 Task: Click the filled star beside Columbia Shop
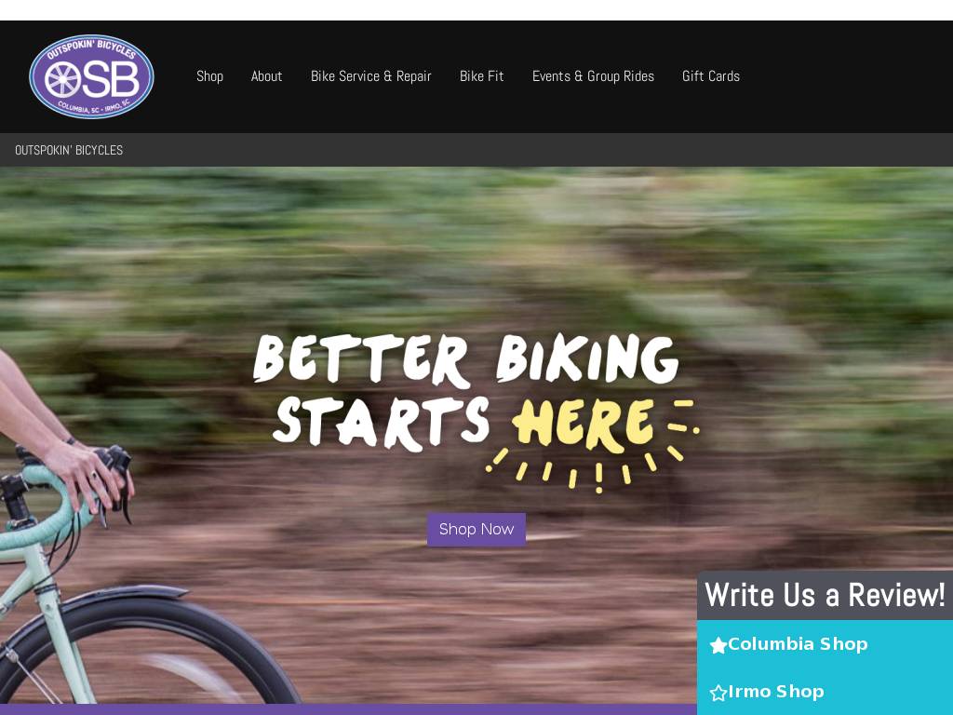coord(718,645)
